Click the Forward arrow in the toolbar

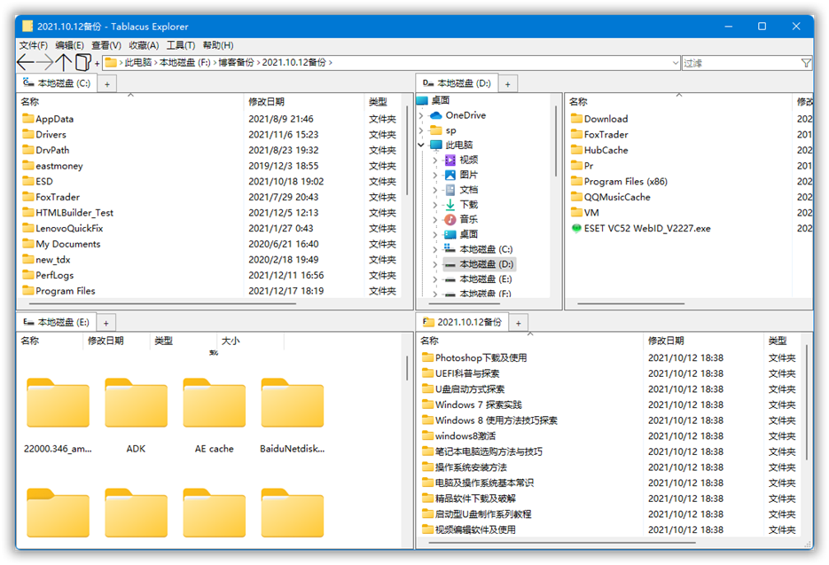tap(45, 63)
